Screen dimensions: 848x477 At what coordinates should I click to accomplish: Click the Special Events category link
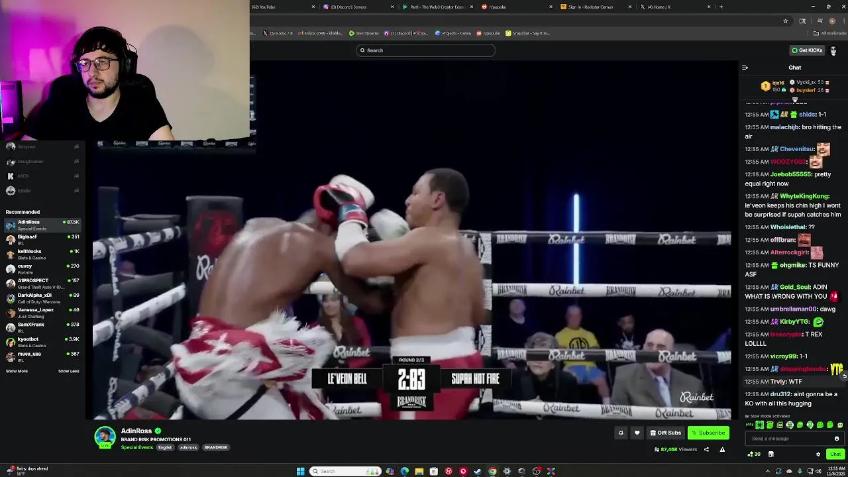click(136, 447)
